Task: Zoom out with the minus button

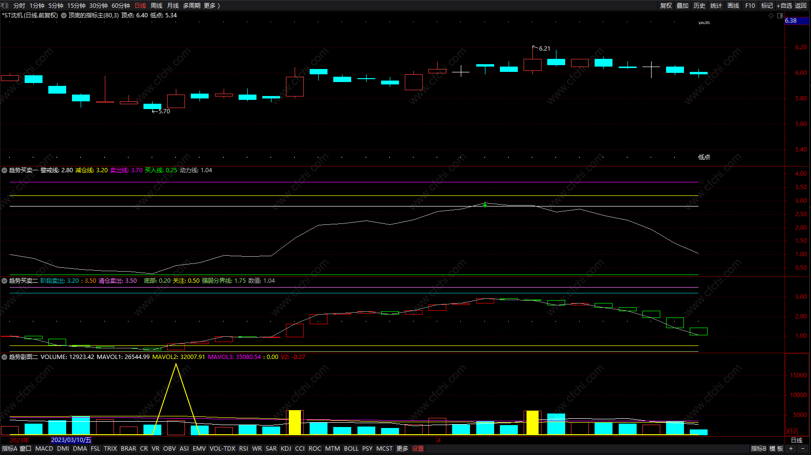Action: click(802, 449)
